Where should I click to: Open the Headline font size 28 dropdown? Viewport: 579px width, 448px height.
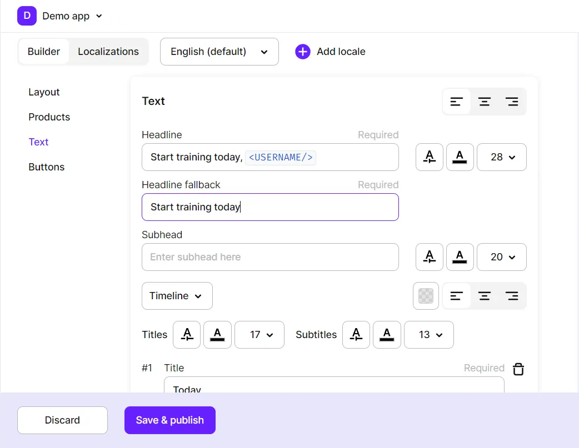[502, 157]
